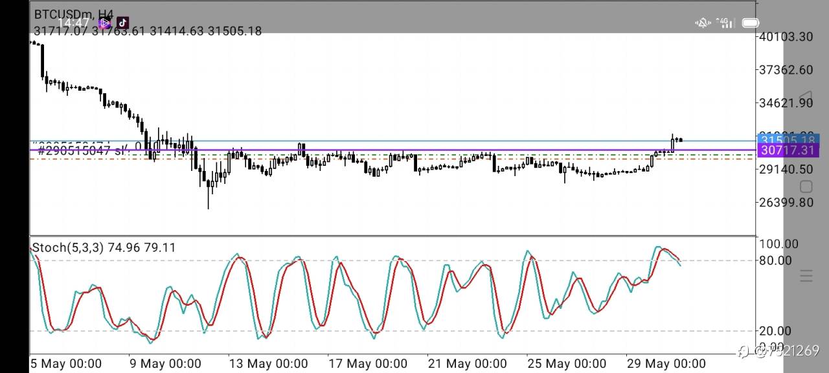Click the purple 30717.31 price tag
Viewport: 829px width, 373px height.
(x=788, y=150)
